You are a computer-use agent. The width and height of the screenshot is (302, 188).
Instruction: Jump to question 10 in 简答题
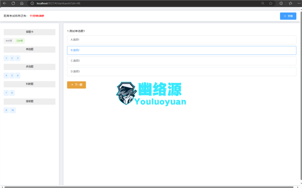click(12, 110)
